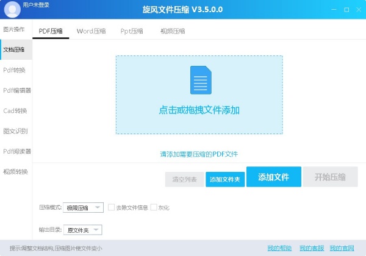This screenshot has width=366, height=256.
Task: Click the 点击或拖拽文件添加 drop area text
Action: coord(199,110)
